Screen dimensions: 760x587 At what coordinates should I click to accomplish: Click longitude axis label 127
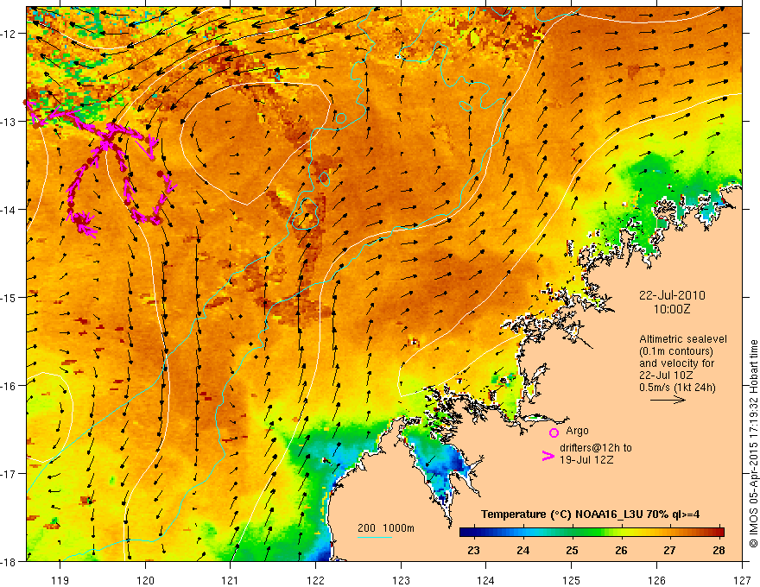(742, 580)
